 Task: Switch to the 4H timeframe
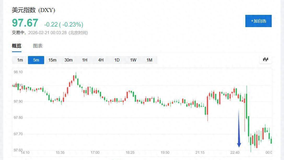point(101,60)
